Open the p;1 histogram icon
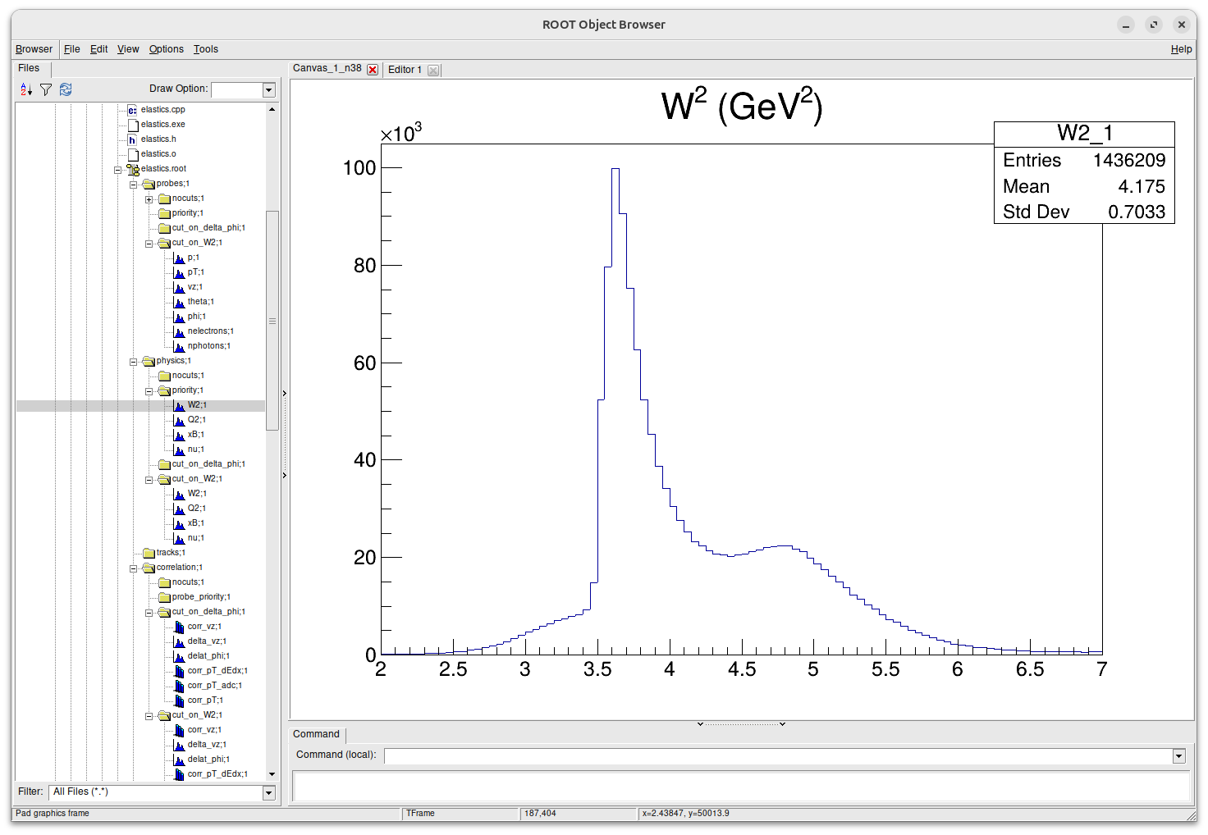1208x835 pixels. (179, 258)
